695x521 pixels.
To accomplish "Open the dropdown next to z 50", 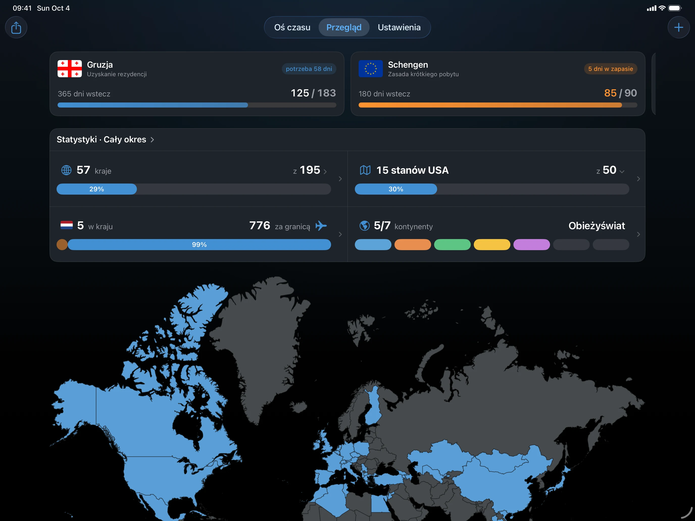I will click(x=622, y=171).
